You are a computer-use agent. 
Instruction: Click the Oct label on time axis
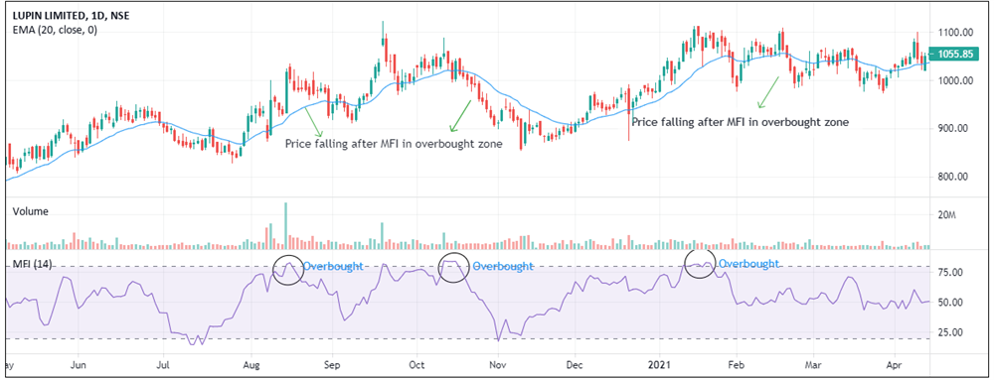(415, 365)
